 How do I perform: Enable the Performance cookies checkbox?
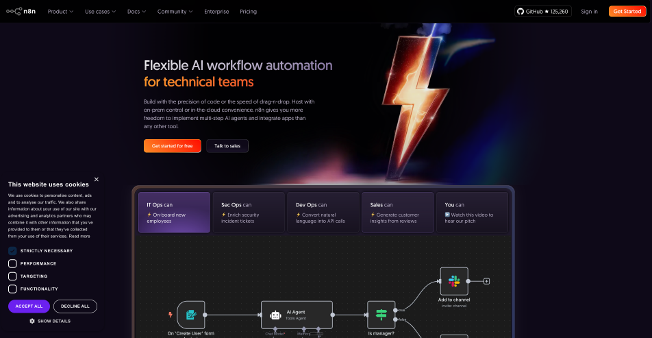coord(12,263)
